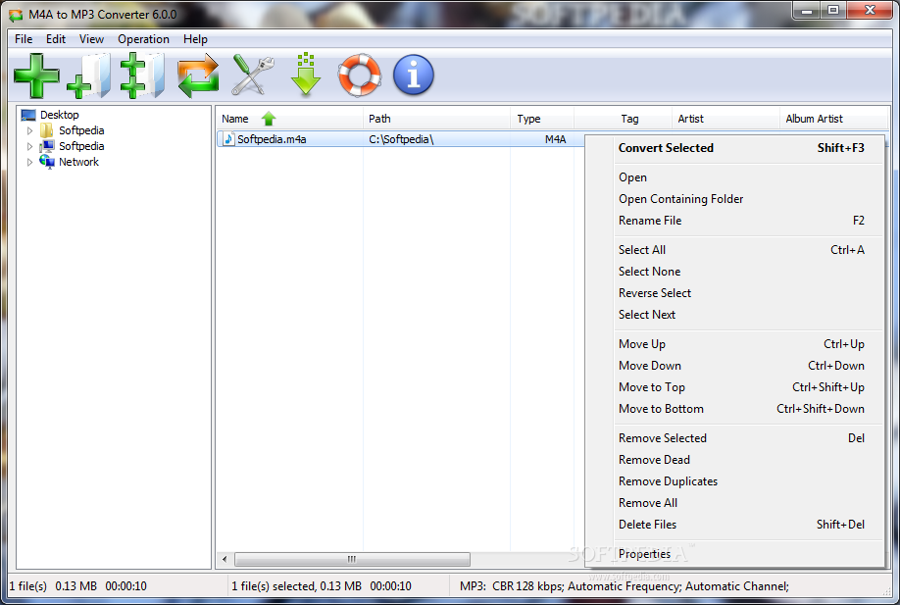
Task: Choose Move to Bottom entry
Action: pos(734,409)
